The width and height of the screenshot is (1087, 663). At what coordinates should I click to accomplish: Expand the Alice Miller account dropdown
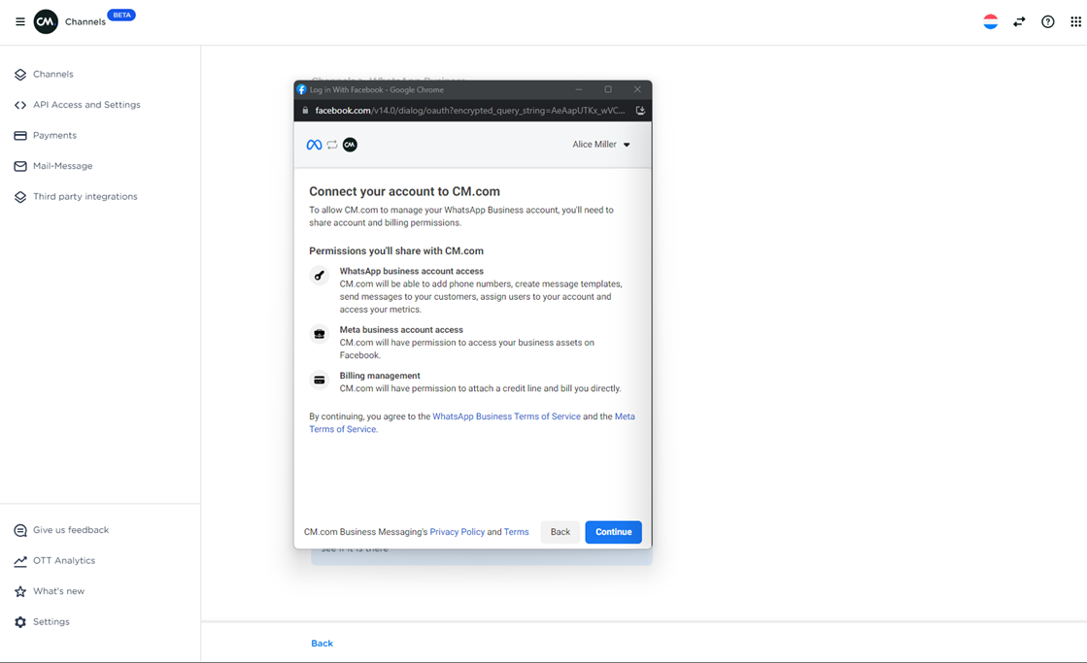click(x=601, y=145)
